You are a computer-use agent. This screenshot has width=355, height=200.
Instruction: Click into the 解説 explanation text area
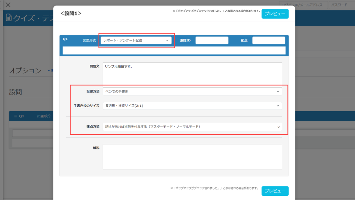pyautogui.click(x=192, y=156)
